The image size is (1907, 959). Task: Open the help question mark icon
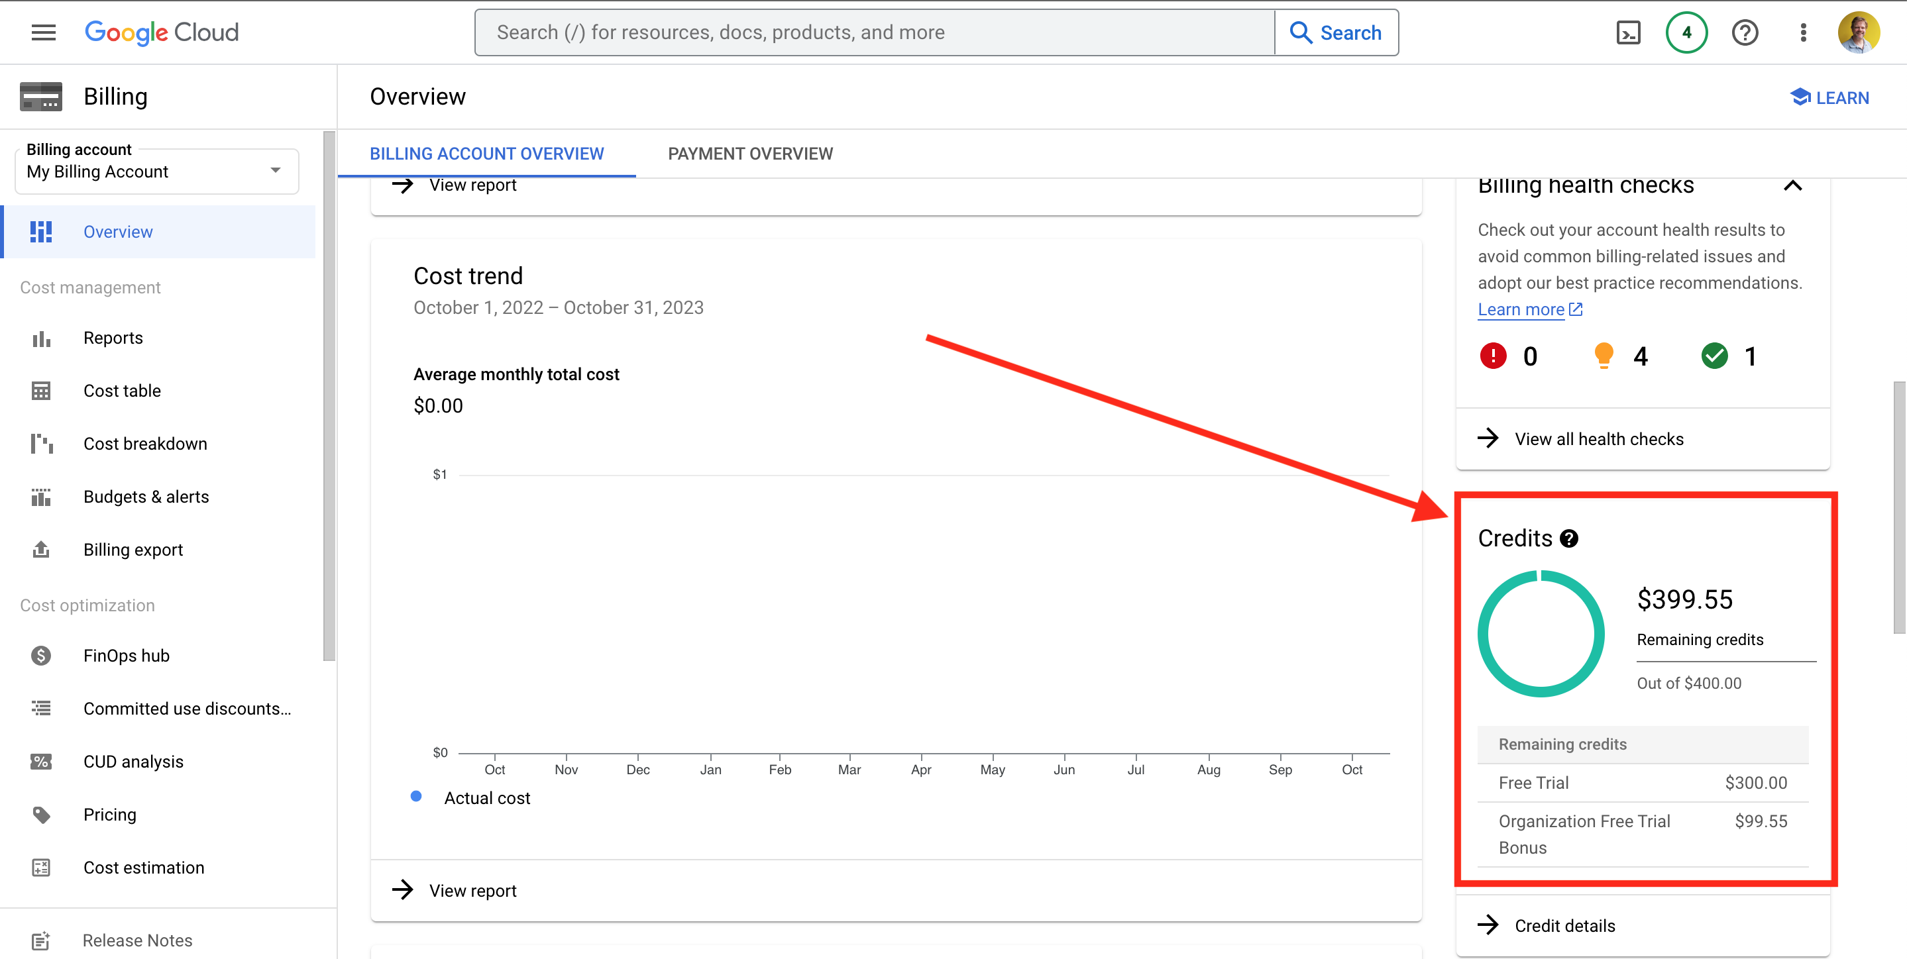point(1745,32)
